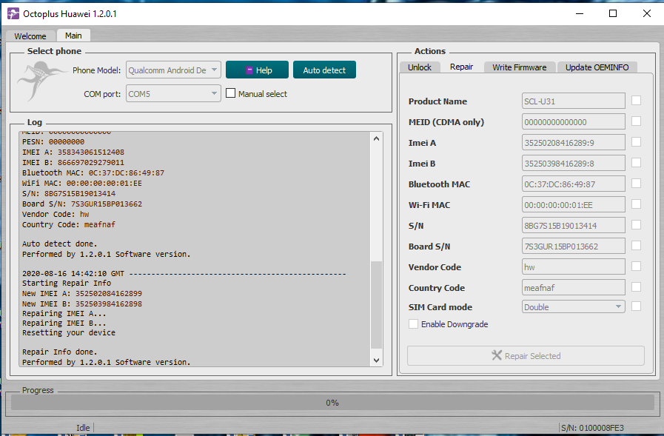The width and height of the screenshot is (664, 436).
Task: Click the Wi-Fi MAC input field
Action: point(574,205)
